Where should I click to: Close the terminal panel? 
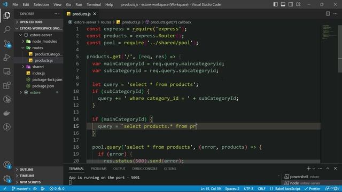(x=336, y=169)
